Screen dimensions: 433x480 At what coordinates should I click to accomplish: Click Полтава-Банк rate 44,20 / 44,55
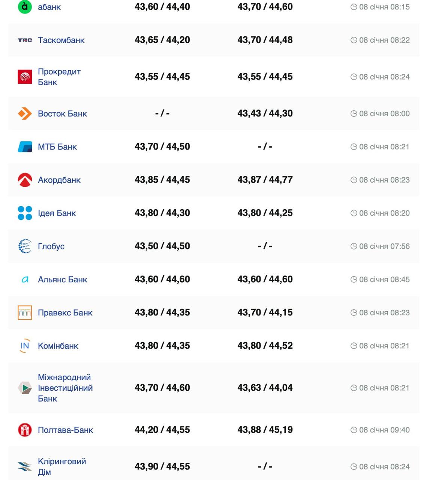162,430
